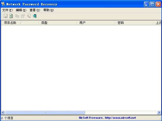162x121 pixels.
Task: Open the 查看(V) menu
Action: 35,10
